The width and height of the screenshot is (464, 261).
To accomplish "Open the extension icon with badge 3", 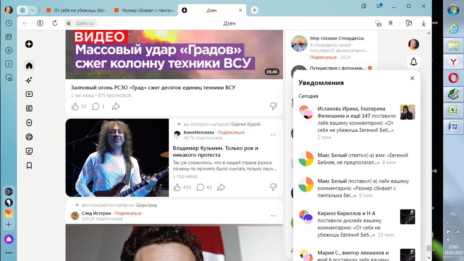I will [x=378, y=23].
